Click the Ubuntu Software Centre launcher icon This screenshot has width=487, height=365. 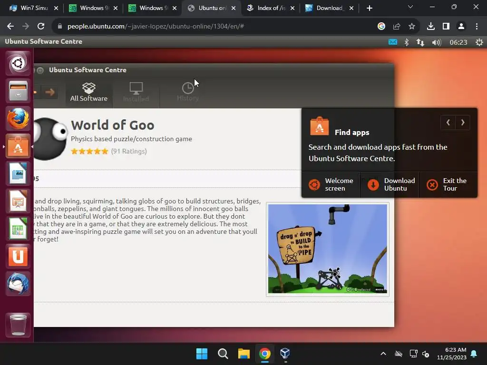18,146
